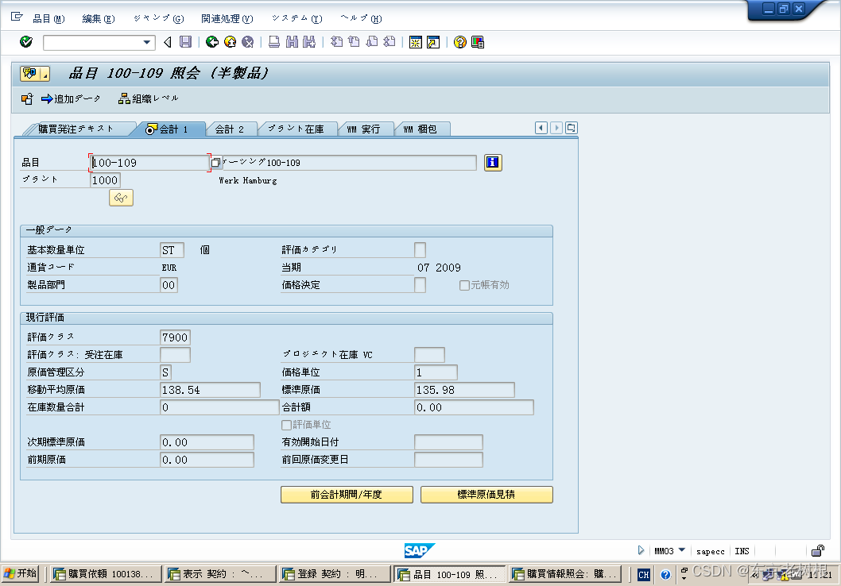Click the other material icon beside 追加データ
Viewport: 841px width, 586px height.
(x=27, y=99)
